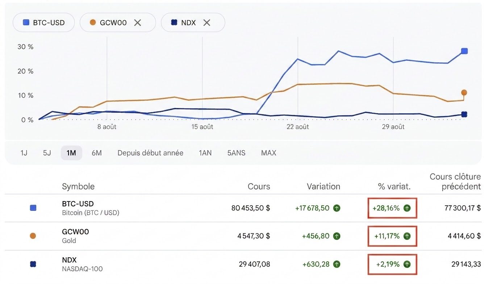The height and width of the screenshot is (284, 484).
Task: Click green up arrow beside +17 678,50
Action: point(337,208)
